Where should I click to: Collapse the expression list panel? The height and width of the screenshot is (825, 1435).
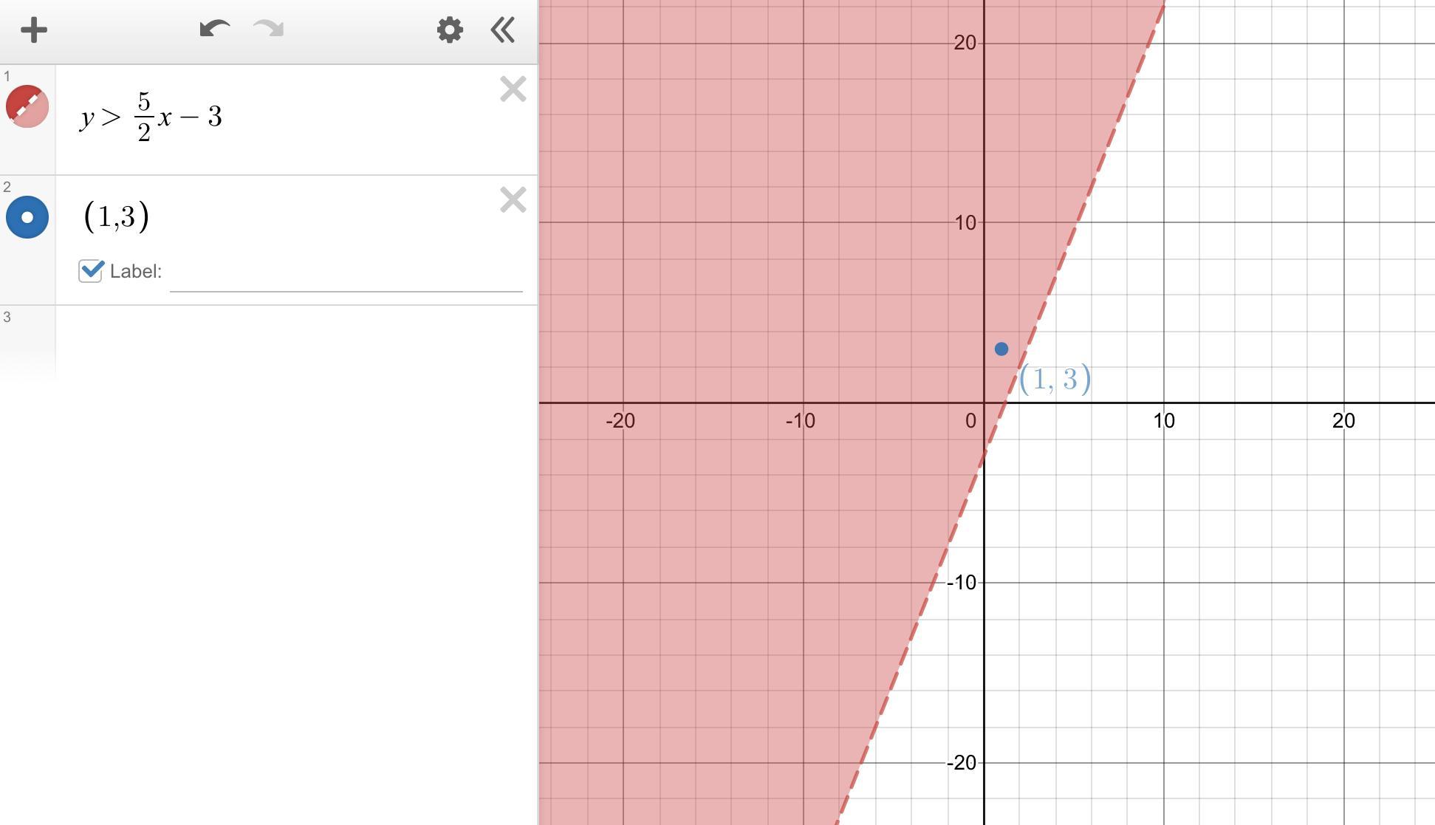[x=503, y=30]
